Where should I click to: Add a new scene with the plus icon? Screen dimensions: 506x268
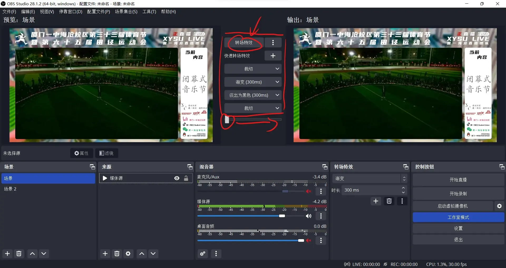[x=7, y=254]
